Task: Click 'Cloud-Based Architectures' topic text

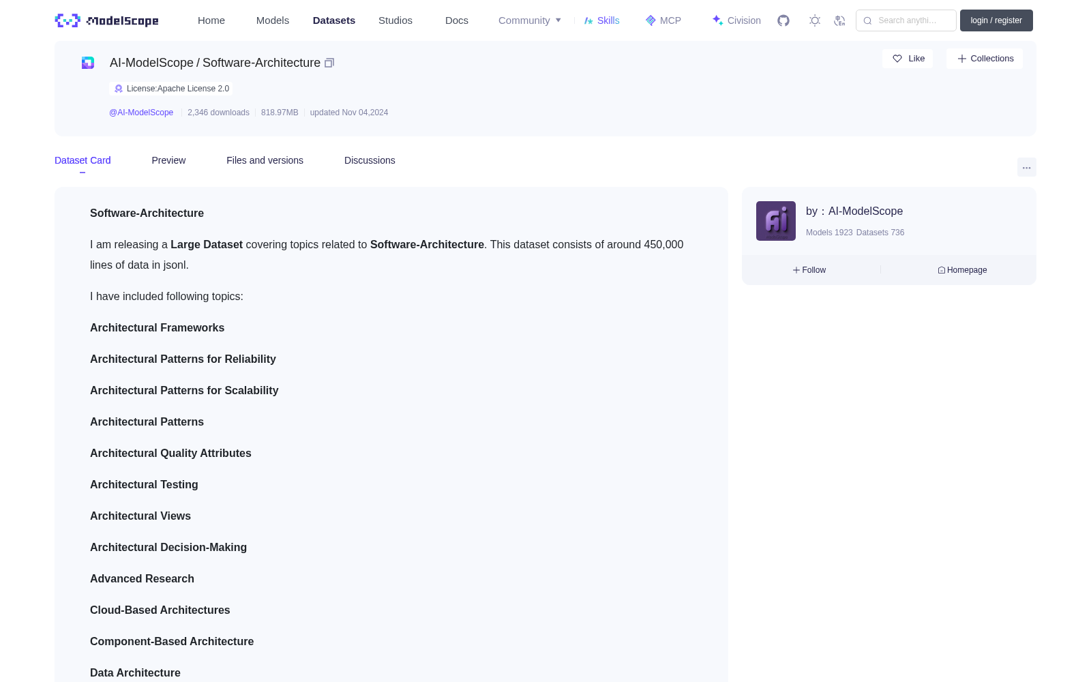Action: (160, 610)
